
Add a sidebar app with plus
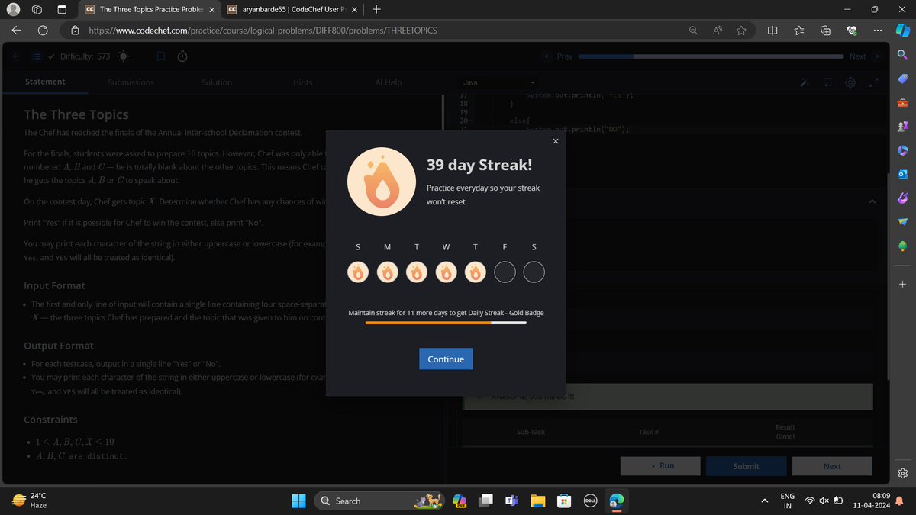click(x=902, y=284)
